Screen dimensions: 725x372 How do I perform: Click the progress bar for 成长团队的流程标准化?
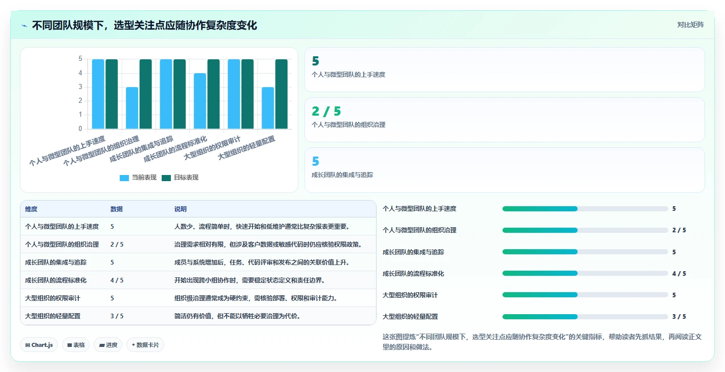tap(585, 273)
